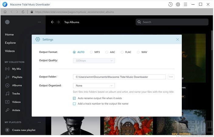Viewport: 214px width, 137px height.
Task: Open album cover with seated figure
Action: pyautogui.click(x=181, y=122)
